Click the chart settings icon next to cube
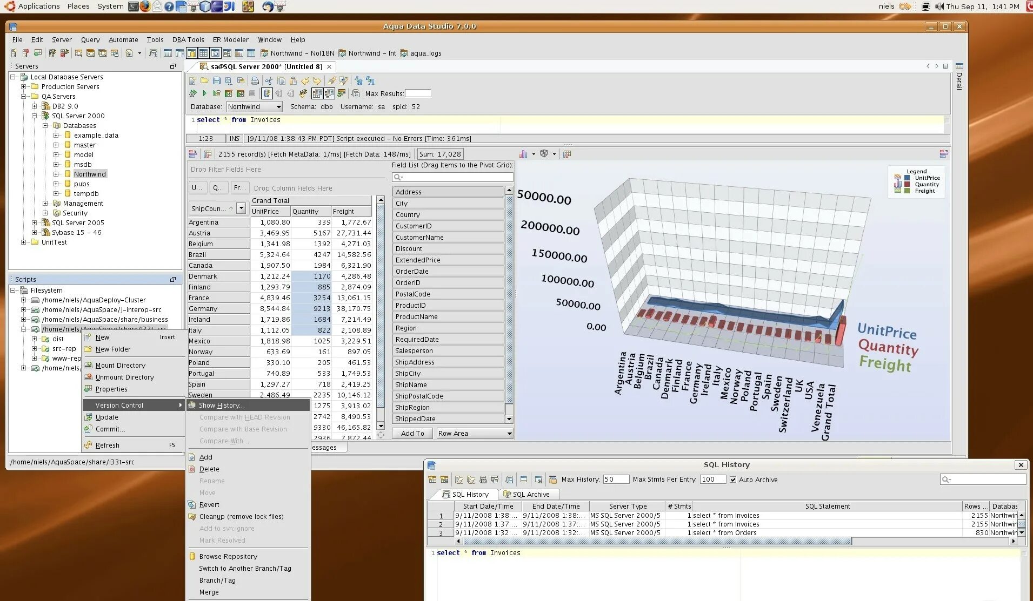This screenshot has height=601, width=1033. coord(567,154)
